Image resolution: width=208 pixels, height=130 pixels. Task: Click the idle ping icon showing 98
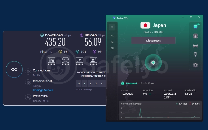click(x=60, y=51)
